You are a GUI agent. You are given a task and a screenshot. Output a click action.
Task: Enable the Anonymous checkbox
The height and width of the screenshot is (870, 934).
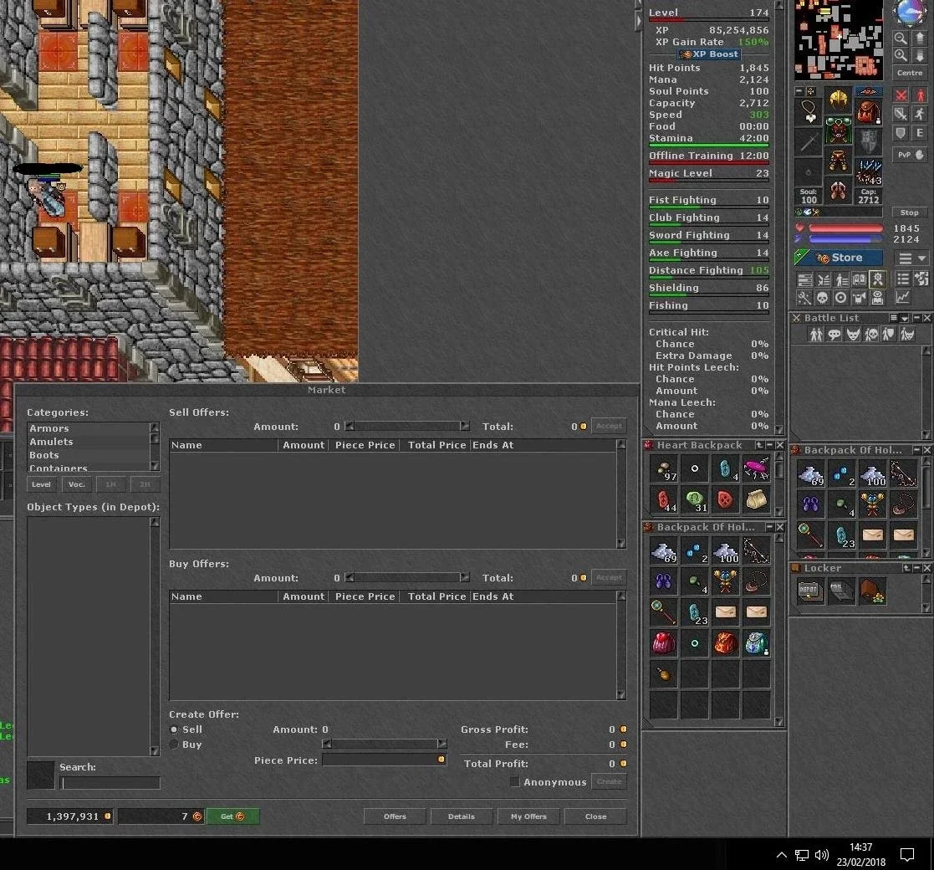pos(514,782)
